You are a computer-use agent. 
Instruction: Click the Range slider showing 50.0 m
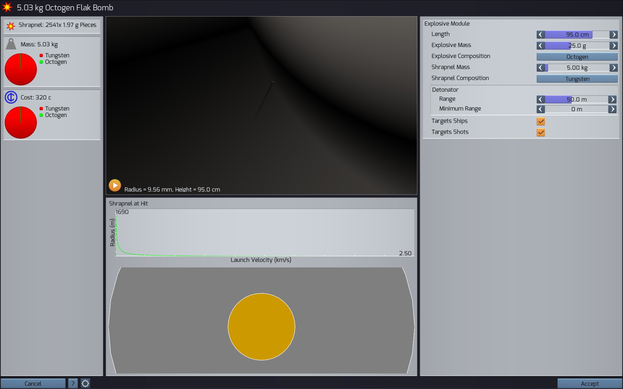coord(577,100)
